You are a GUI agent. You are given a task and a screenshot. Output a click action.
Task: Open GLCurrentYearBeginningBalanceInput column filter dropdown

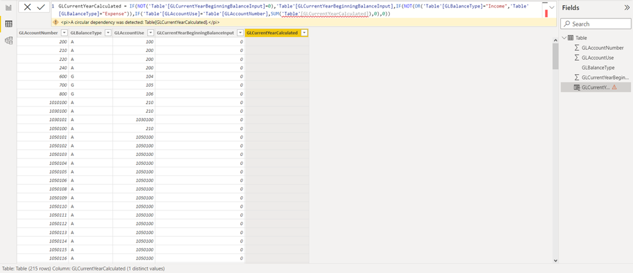pyautogui.click(x=240, y=33)
